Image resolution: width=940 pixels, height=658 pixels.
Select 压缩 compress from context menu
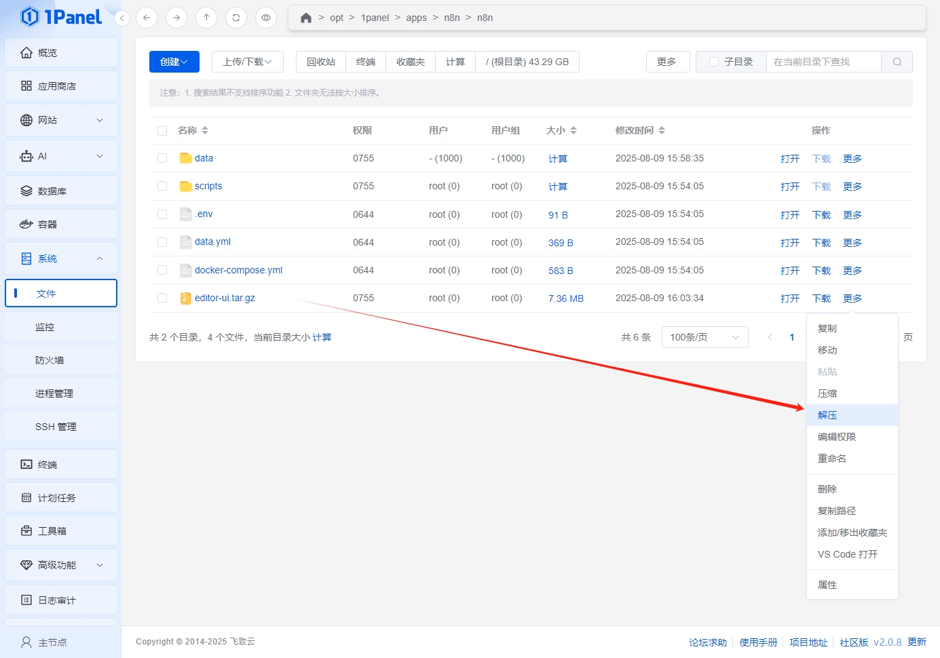(852, 393)
